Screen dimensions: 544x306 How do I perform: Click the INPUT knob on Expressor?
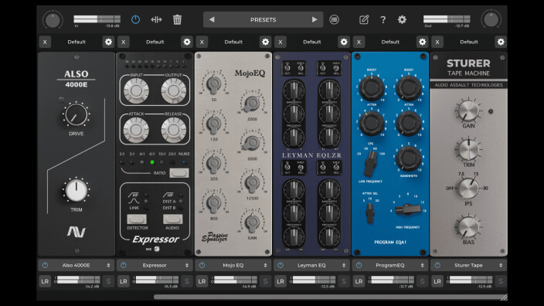[x=136, y=90]
